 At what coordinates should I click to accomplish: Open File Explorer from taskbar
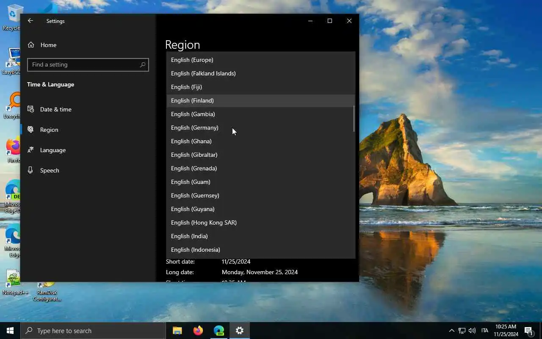[177, 331]
